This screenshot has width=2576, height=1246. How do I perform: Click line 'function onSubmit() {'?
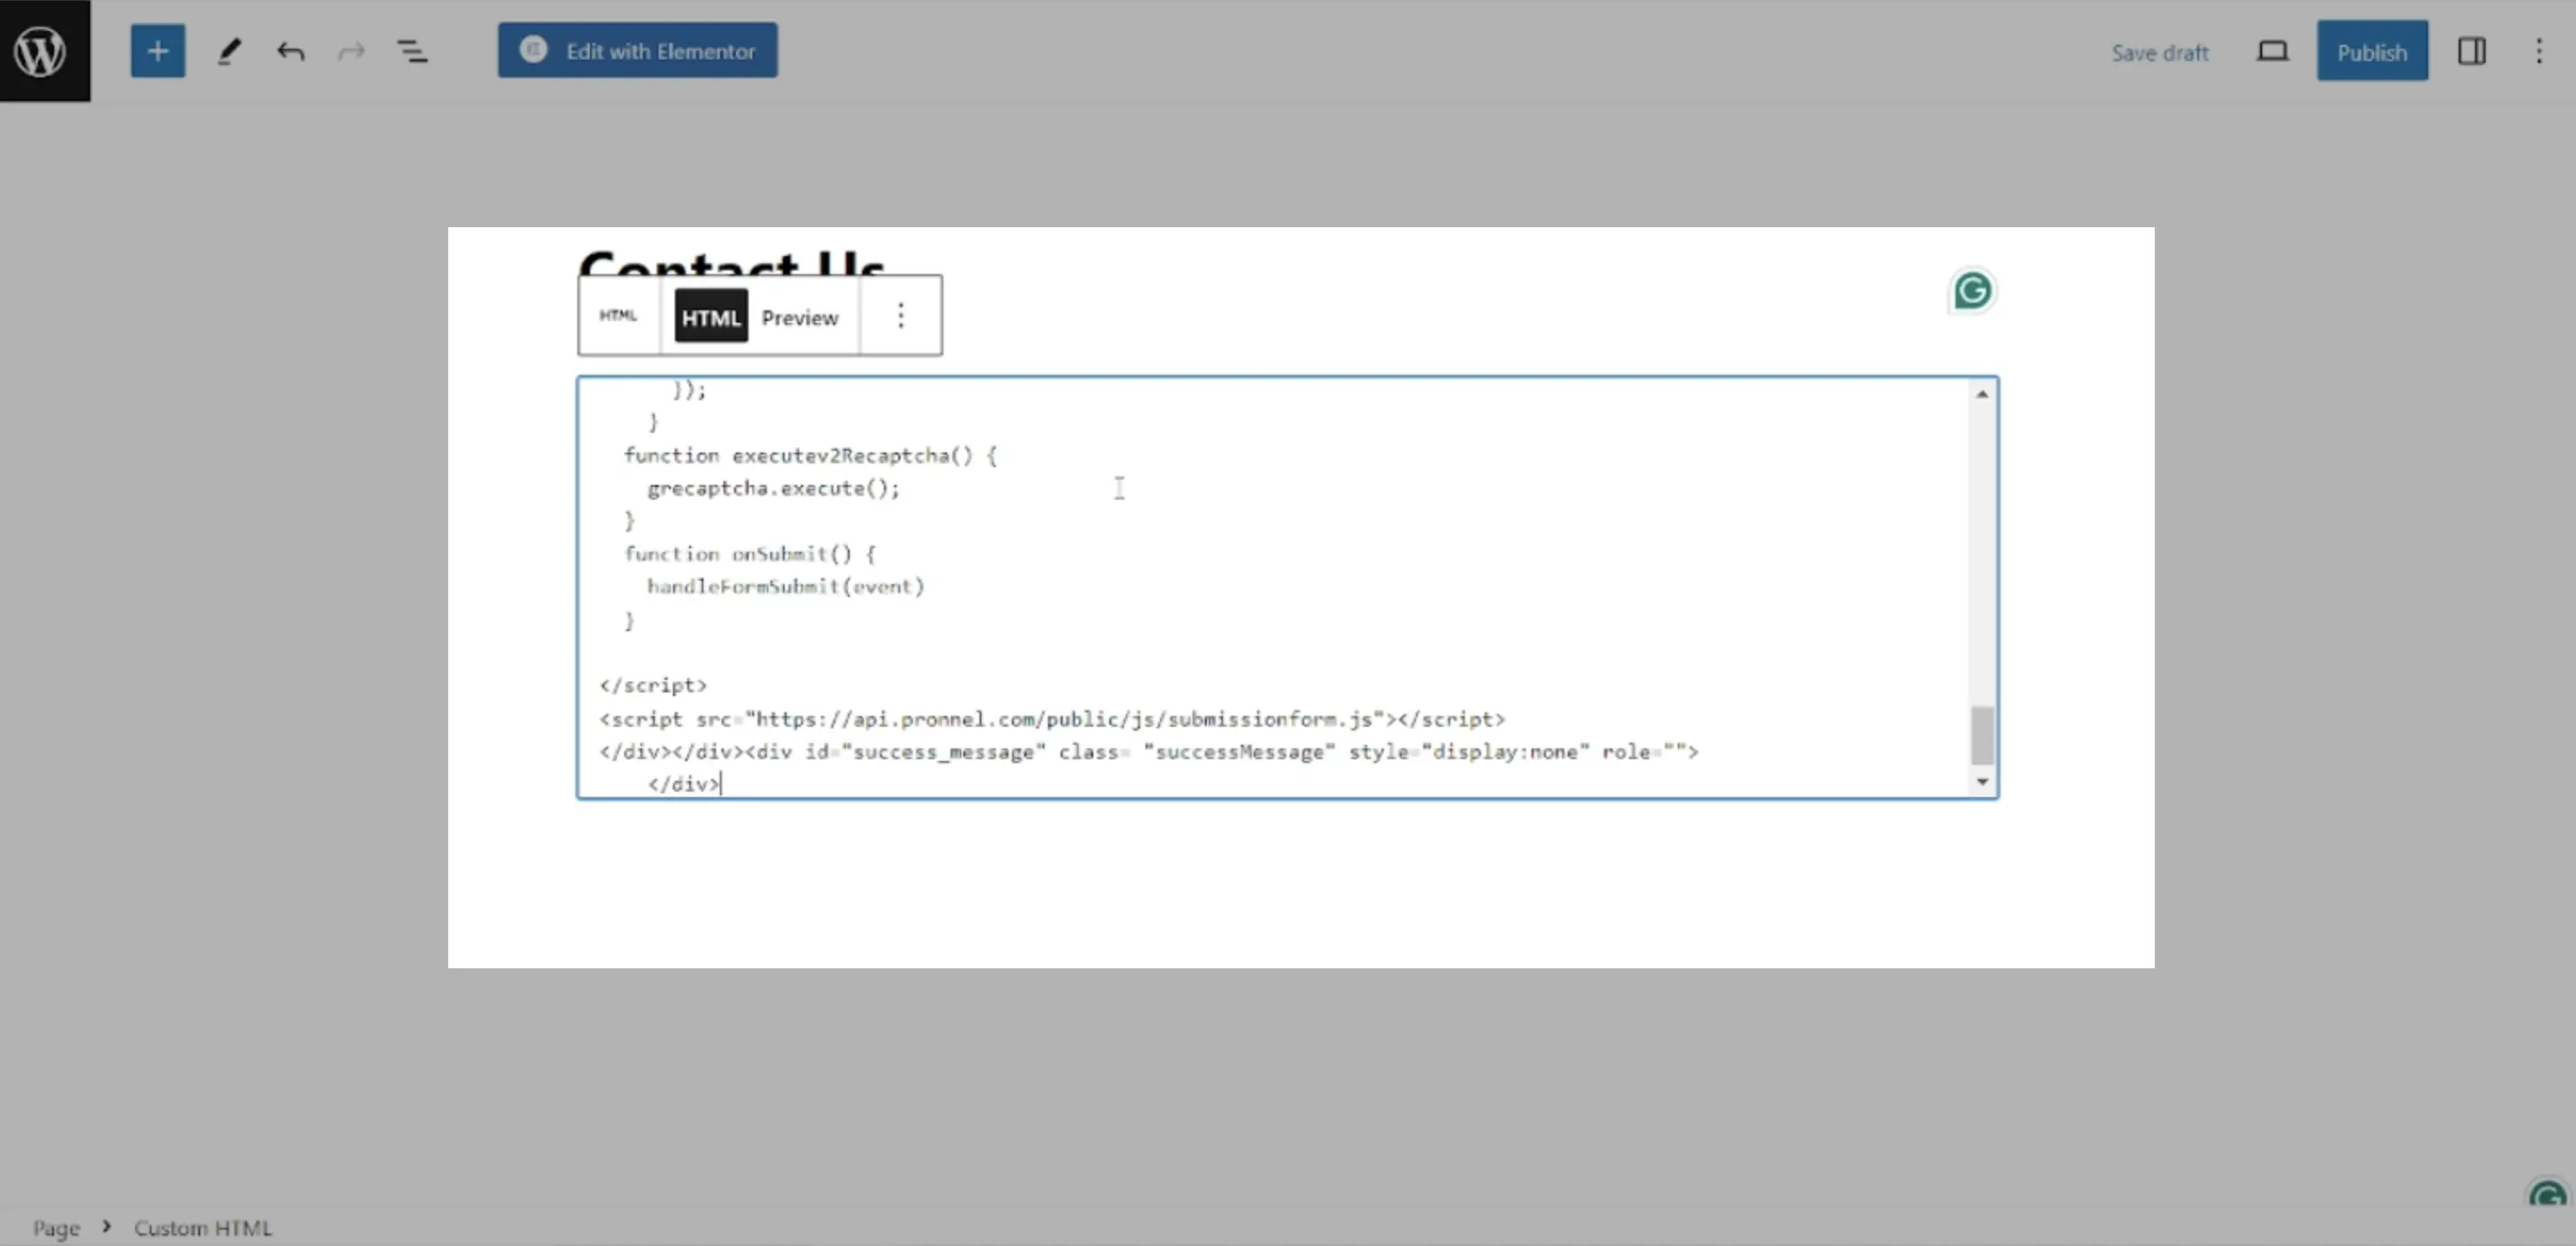click(x=750, y=554)
